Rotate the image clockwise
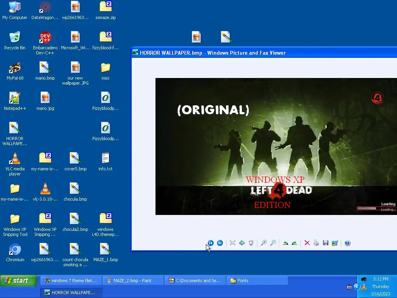 pos(285,243)
